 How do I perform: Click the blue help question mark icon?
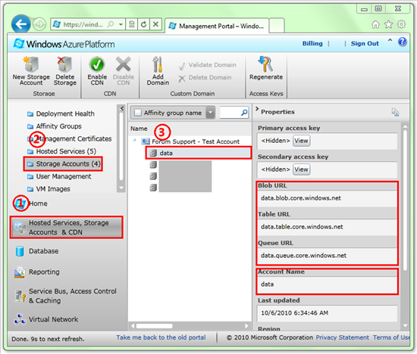point(402,42)
